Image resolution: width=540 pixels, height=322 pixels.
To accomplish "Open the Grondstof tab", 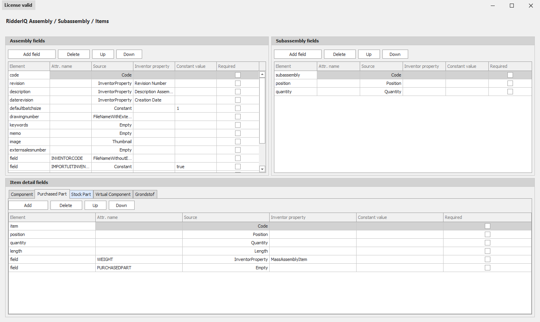I will pyautogui.click(x=145, y=194).
